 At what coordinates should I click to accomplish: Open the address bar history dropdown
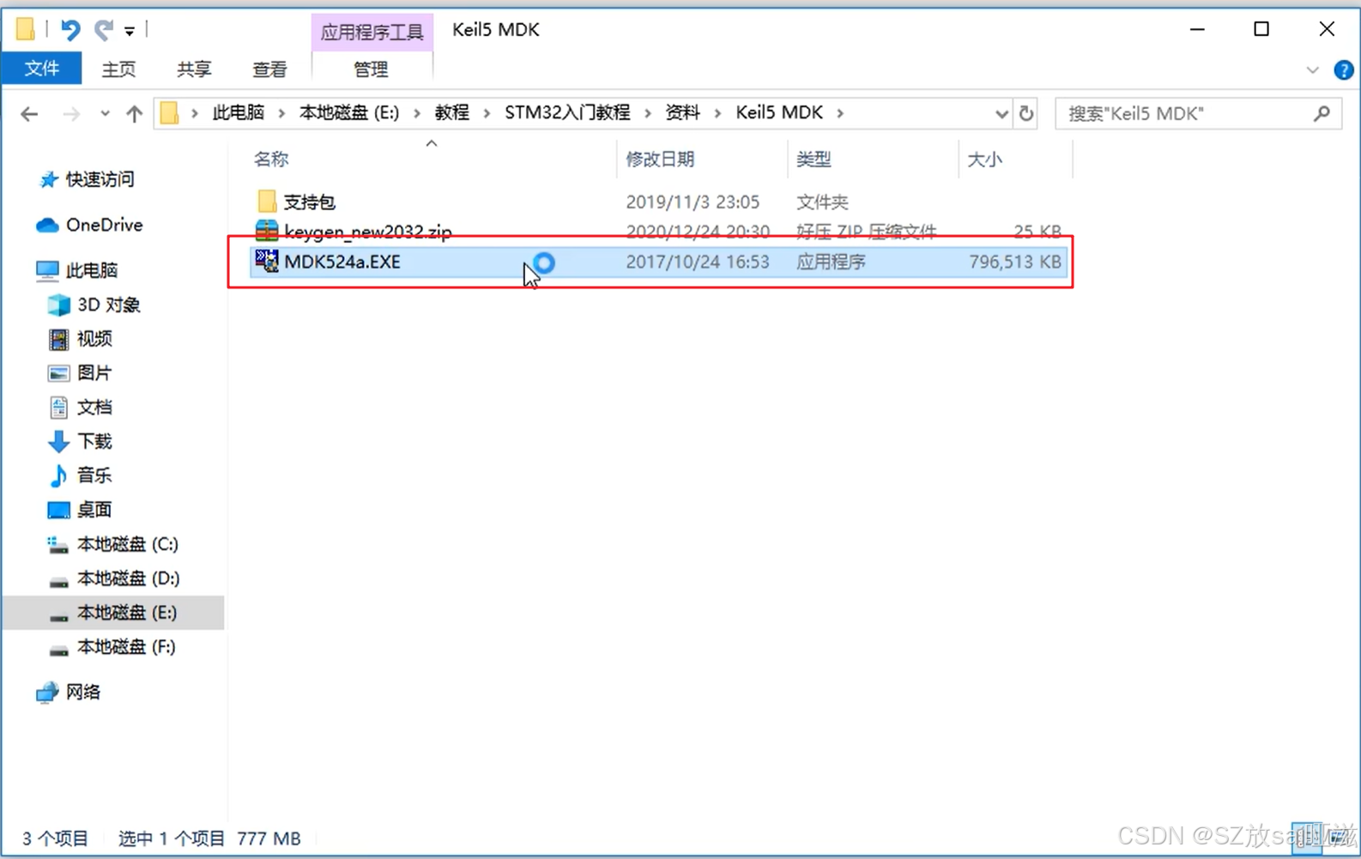[x=1001, y=113]
